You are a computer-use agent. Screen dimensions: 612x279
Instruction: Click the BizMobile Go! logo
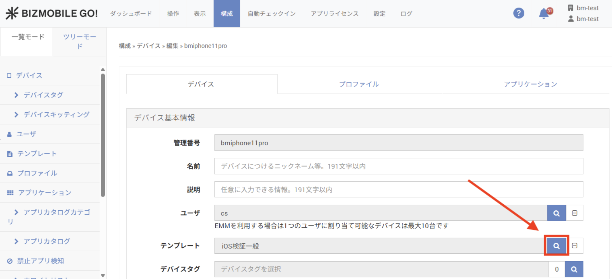click(x=52, y=13)
